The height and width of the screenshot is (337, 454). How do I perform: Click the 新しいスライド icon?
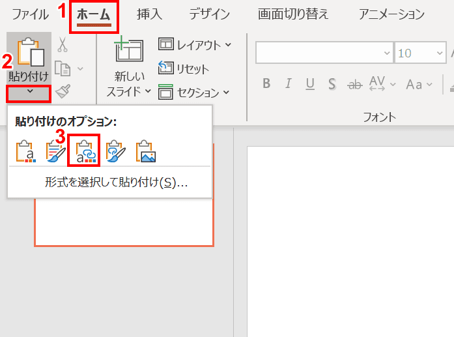[x=130, y=49]
